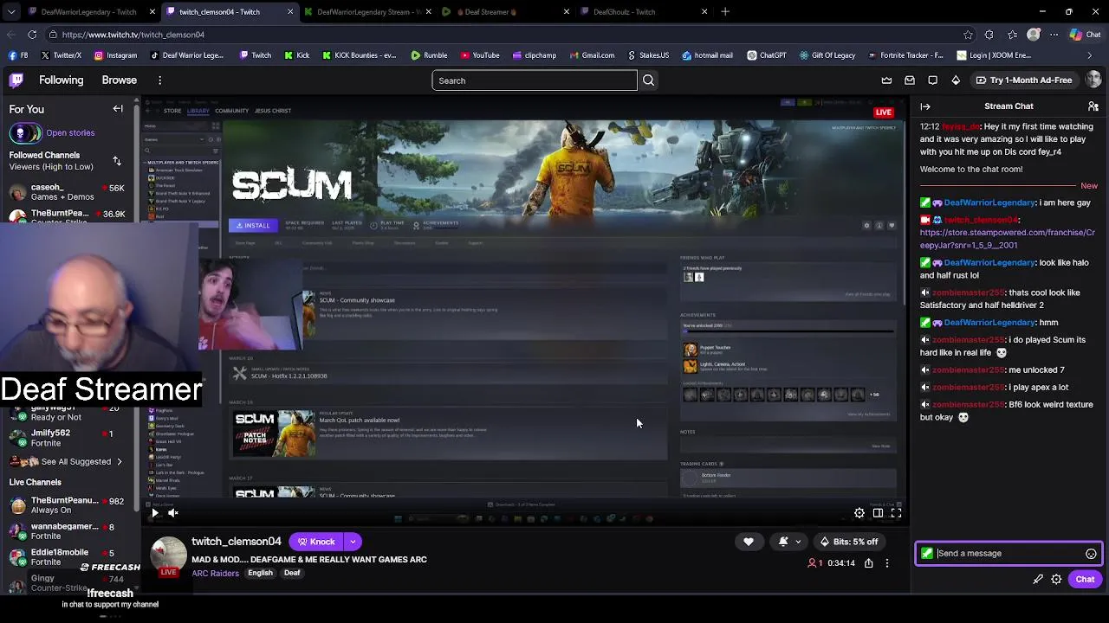Image resolution: width=1109 pixels, height=623 pixels.
Task: Open ARC Raiders game category
Action: [216, 574]
